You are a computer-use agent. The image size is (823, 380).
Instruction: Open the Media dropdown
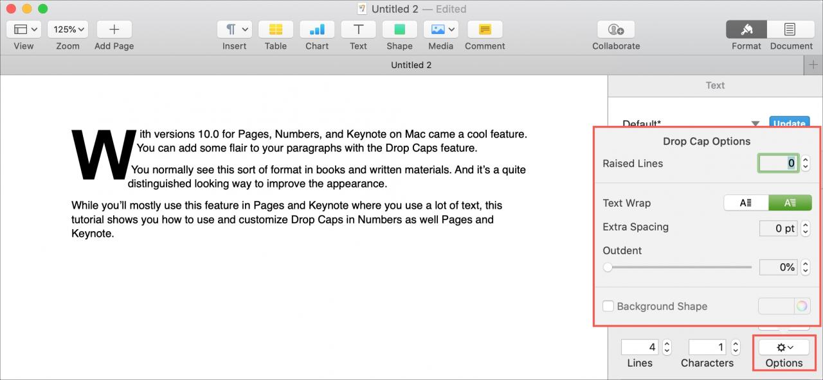coord(440,30)
